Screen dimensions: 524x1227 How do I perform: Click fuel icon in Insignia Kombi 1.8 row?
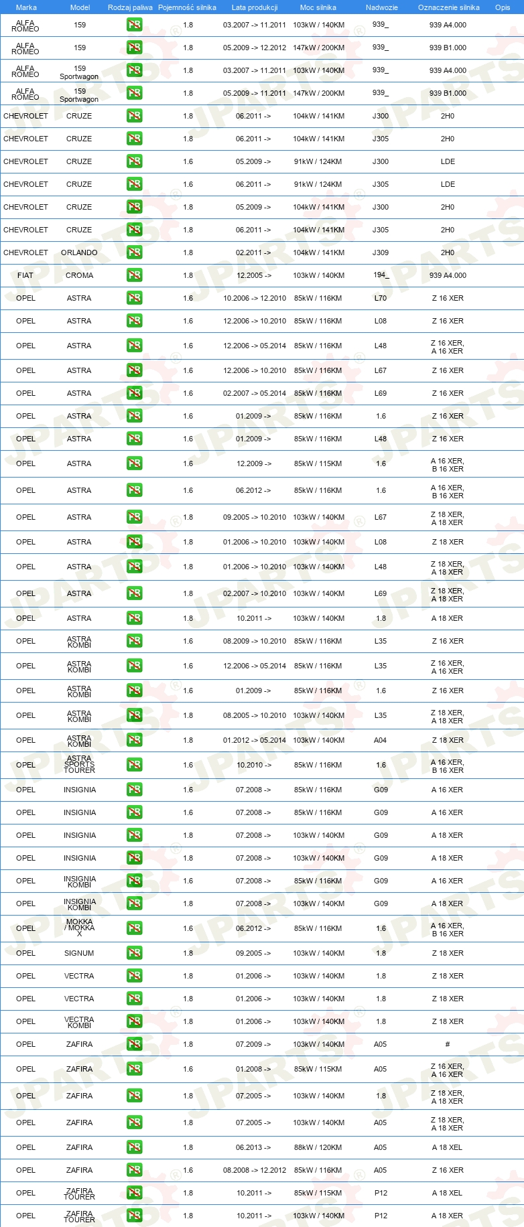(x=134, y=904)
